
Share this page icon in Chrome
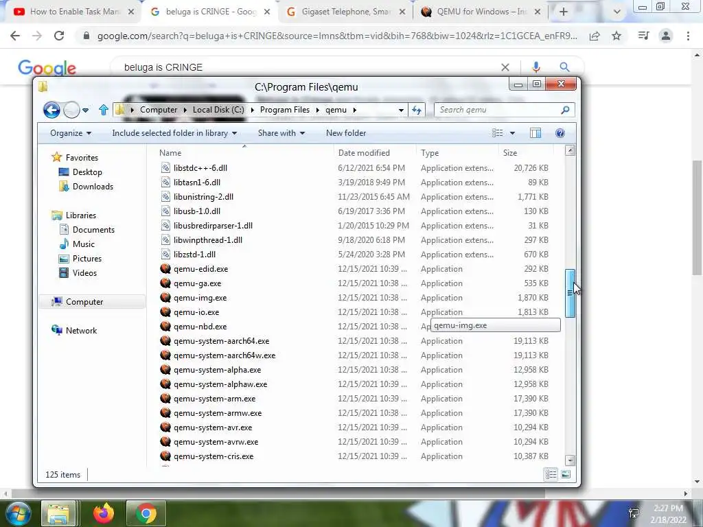click(595, 36)
